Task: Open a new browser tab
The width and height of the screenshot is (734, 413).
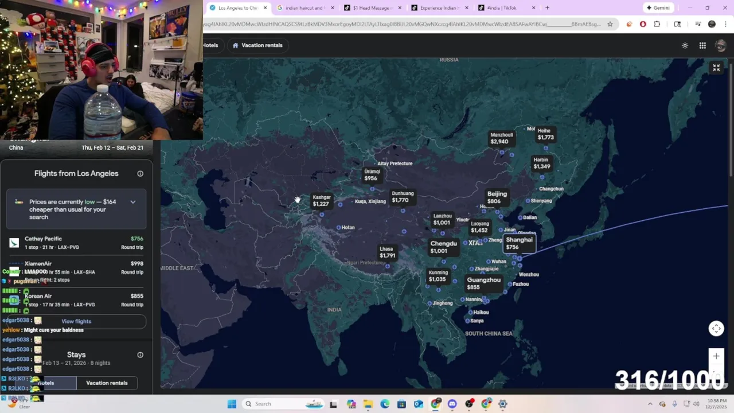Action: point(547,8)
